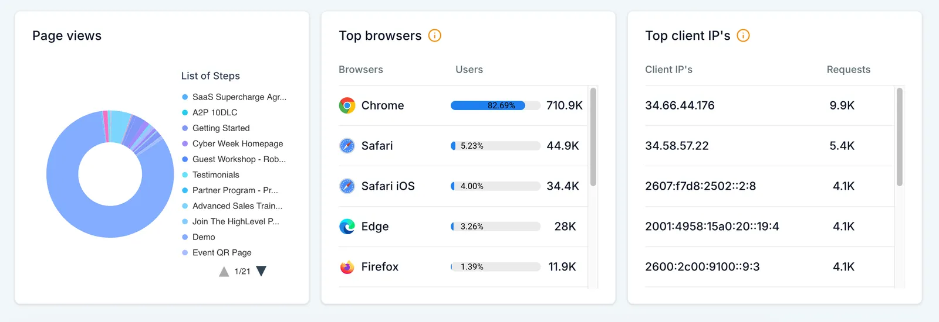Image resolution: width=939 pixels, height=322 pixels.
Task: Click the Firefox browser icon
Action: (347, 267)
